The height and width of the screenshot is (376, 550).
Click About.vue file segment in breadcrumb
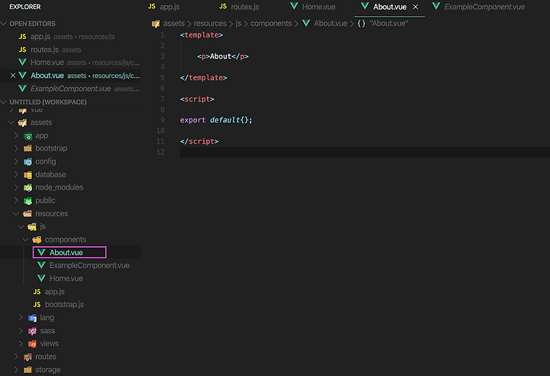tap(331, 24)
